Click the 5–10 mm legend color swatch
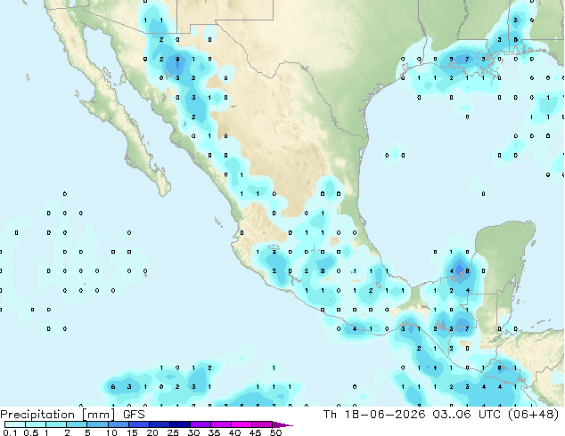This screenshot has height=436, width=565. point(97,424)
